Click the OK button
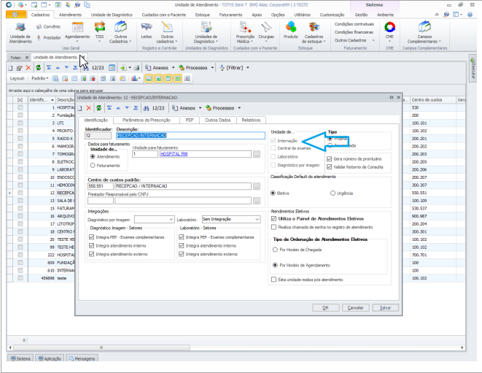 pyautogui.click(x=325, y=308)
